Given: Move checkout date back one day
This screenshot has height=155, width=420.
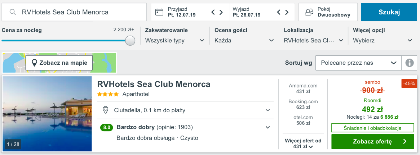Looking at the screenshot, I should tap(279, 12).
